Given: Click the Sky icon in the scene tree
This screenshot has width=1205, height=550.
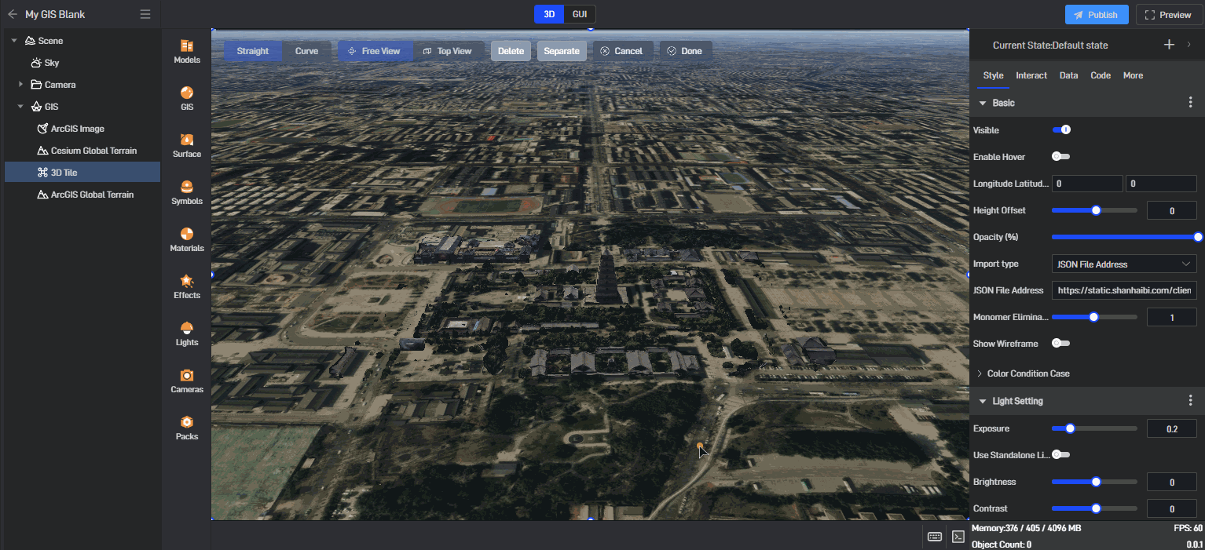Looking at the screenshot, I should point(37,63).
